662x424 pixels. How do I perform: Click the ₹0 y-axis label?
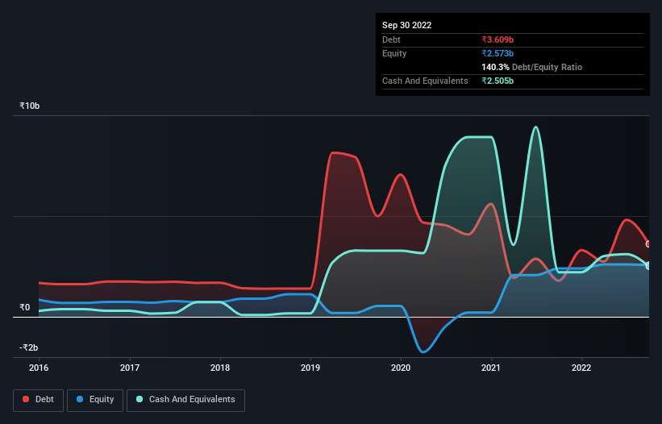click(25, 308)
